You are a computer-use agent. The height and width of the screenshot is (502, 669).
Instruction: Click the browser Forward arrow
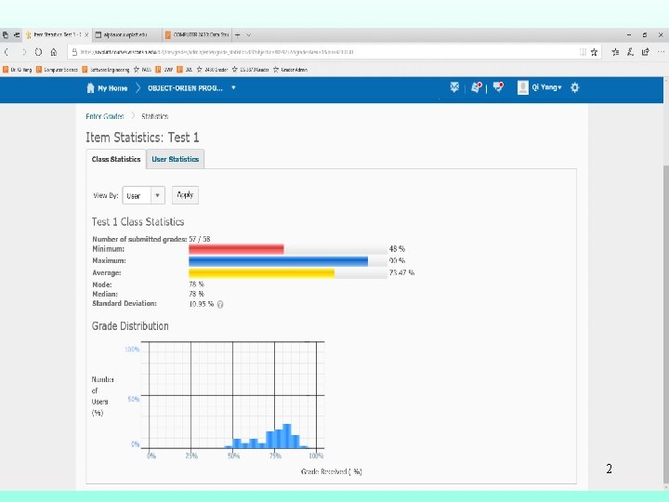point(24,52)
